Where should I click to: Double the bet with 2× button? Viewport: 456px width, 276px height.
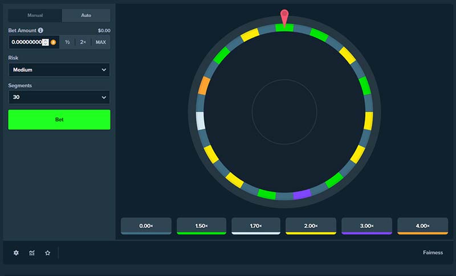pyautogui.click(x=83, y=42)
